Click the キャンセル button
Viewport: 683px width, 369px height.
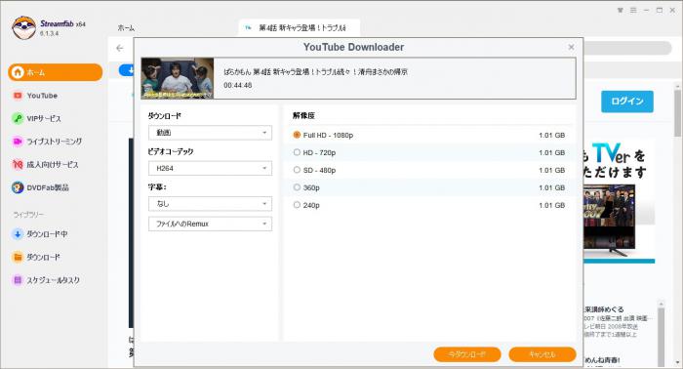point(542,354)
